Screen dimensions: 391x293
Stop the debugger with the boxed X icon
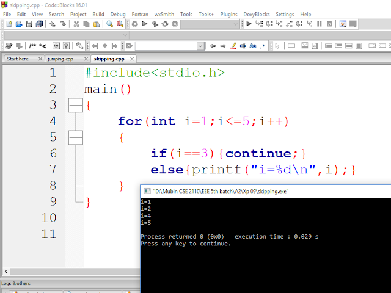point(329,24)
